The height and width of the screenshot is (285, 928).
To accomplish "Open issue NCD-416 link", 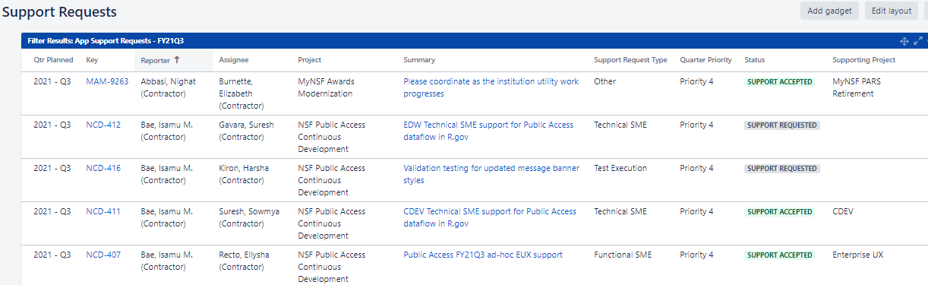I will click(103, 168).
